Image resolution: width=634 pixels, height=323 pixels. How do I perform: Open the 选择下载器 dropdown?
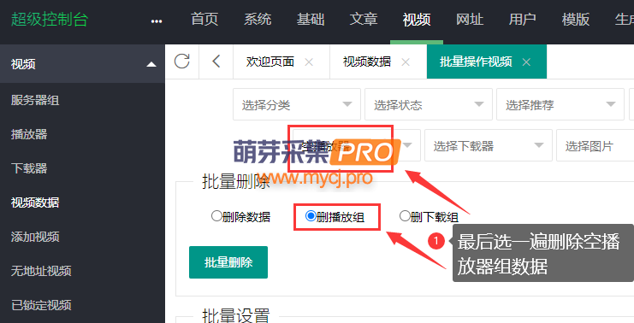(x=489, y=145)
